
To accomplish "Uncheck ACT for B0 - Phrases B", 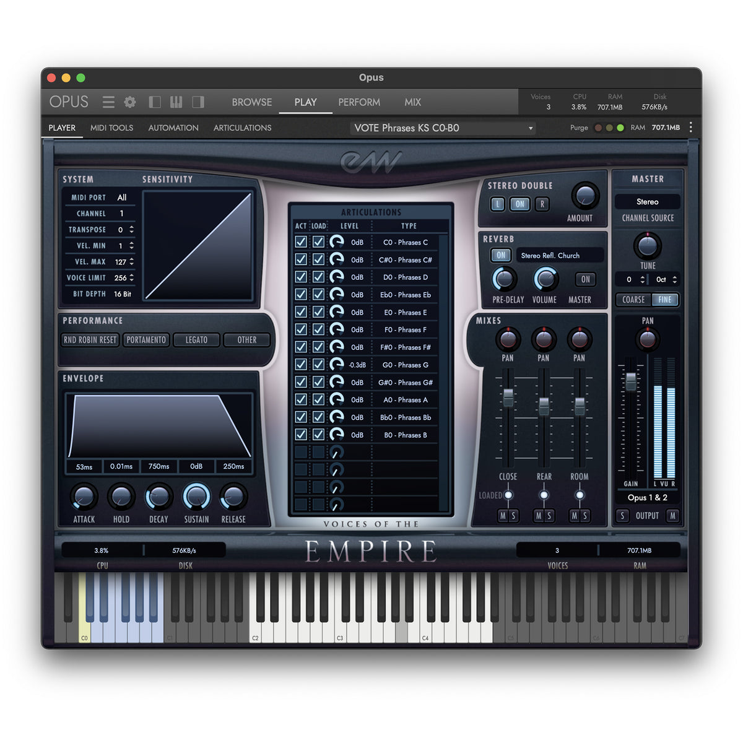I will click(x=301, y=435).
